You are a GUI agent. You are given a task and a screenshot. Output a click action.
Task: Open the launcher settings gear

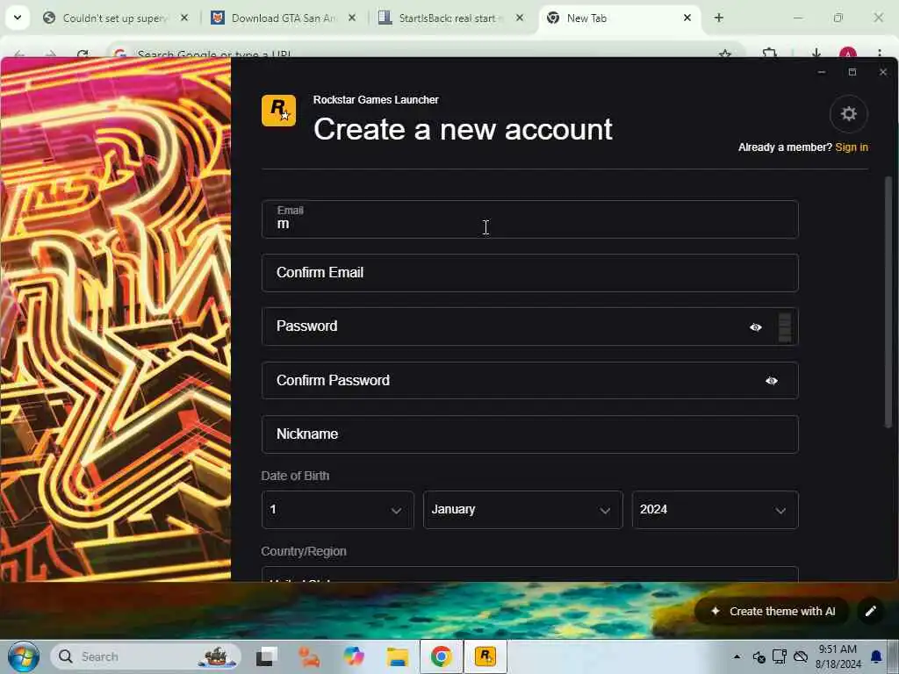[848, 114]
